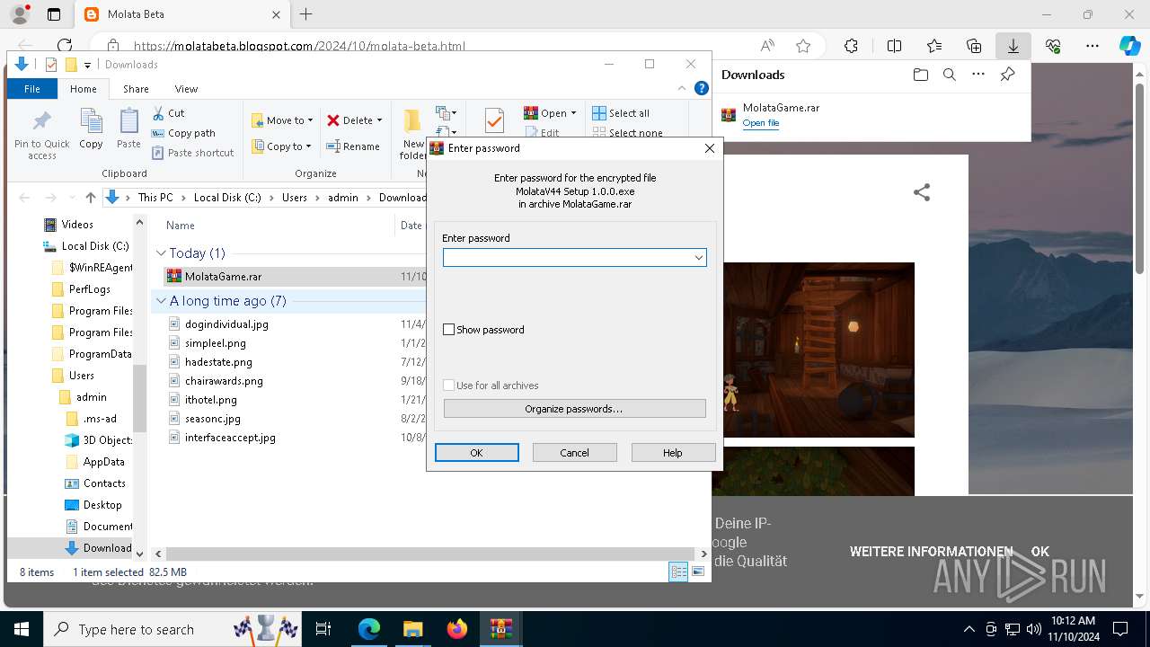Open a new Edge tab
Screen dimensions: 1150x647
coord(306,14)
